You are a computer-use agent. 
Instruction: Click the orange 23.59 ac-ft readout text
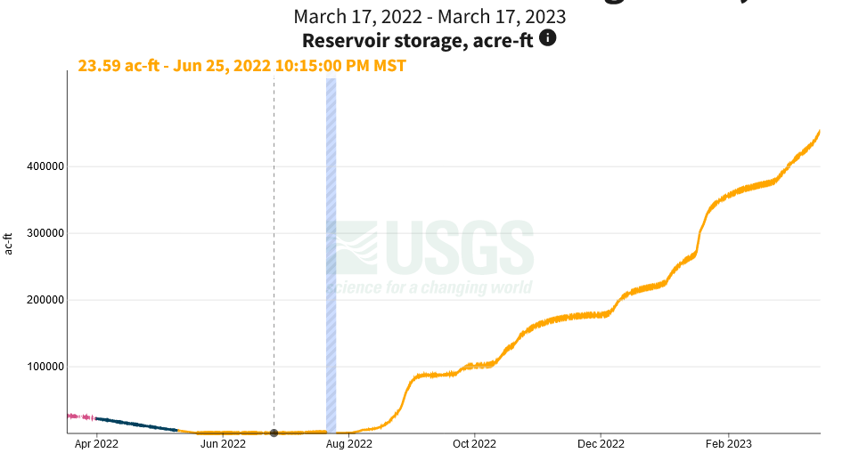pos(241,66)
